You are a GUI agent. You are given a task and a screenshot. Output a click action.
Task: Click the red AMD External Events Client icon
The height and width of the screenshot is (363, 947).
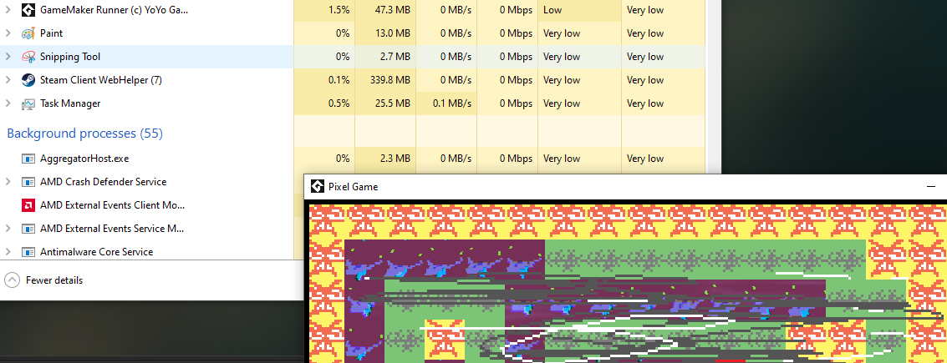28,205
